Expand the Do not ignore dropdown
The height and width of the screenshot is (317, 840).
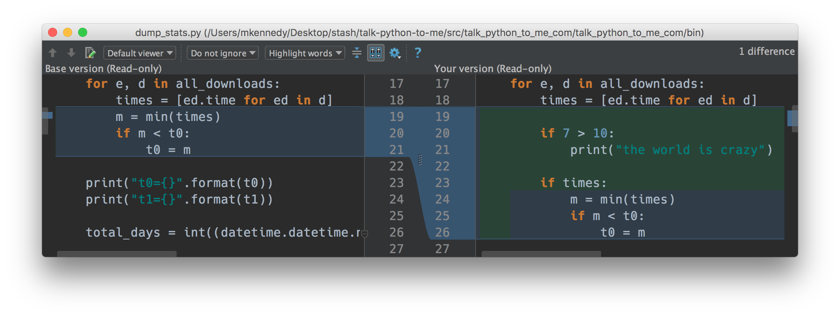[223, 53]
